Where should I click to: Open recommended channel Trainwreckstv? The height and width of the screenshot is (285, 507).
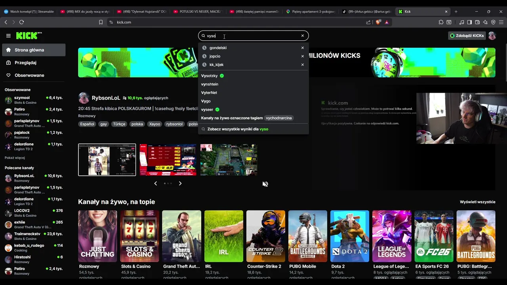(x=34, y=236)
